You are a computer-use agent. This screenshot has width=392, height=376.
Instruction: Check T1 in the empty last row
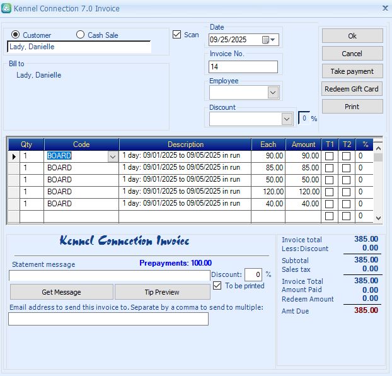329,216
